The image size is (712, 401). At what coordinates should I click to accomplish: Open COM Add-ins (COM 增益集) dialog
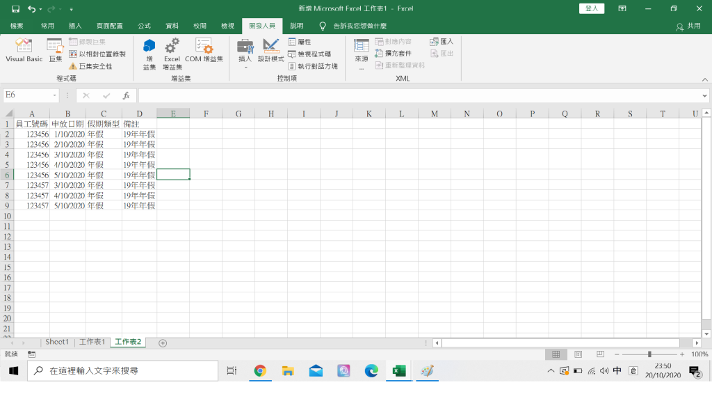pos(204,50)
